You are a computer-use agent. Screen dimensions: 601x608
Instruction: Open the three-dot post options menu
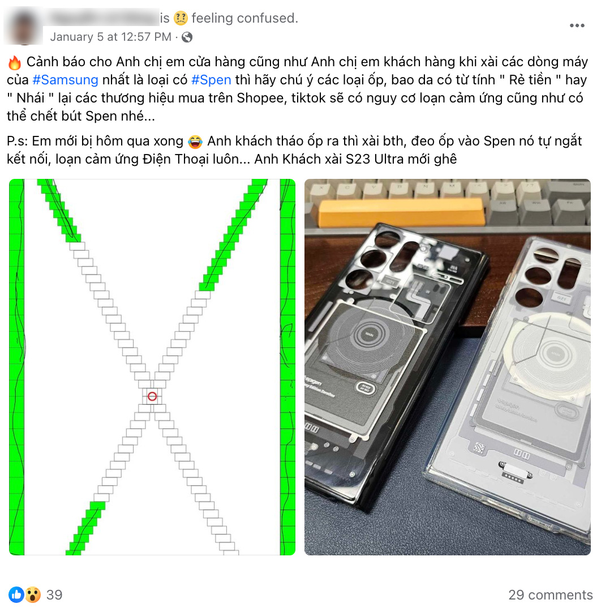click(577, 25)
